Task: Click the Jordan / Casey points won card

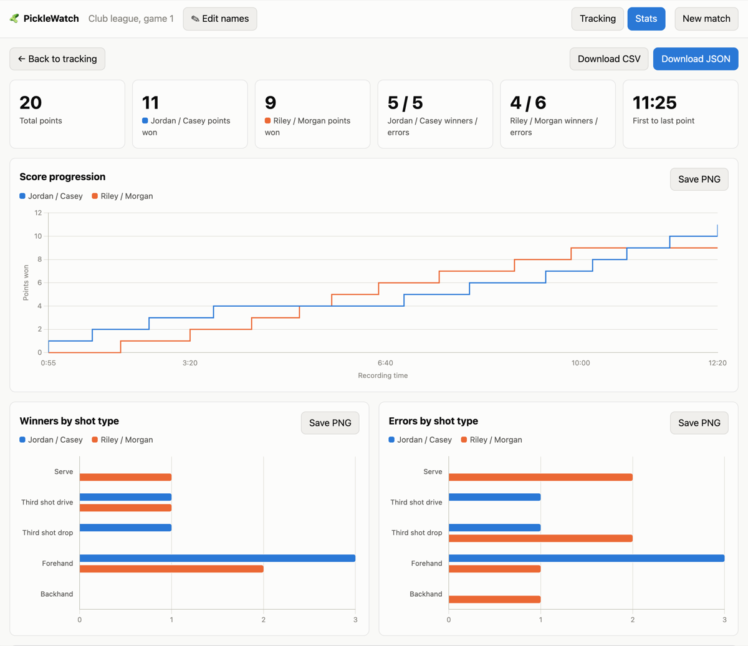Action: tap(190, 114)
